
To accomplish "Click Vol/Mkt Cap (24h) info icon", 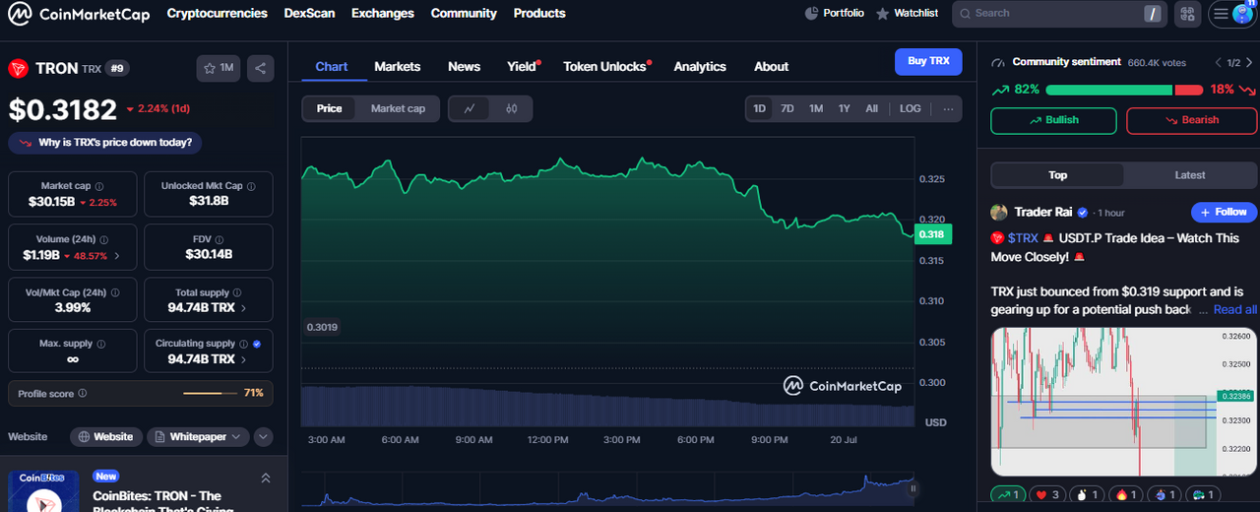I will pyautogui.click(x=113, y=292).
